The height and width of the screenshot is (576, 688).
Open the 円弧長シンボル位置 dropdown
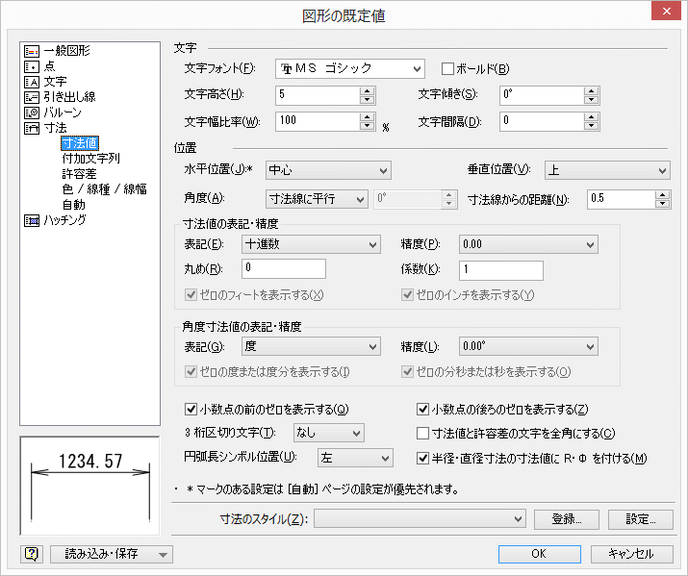(x=355, y=459)
